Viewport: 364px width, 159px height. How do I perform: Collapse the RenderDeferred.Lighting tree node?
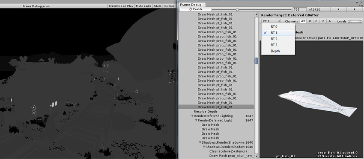point(192,116)
